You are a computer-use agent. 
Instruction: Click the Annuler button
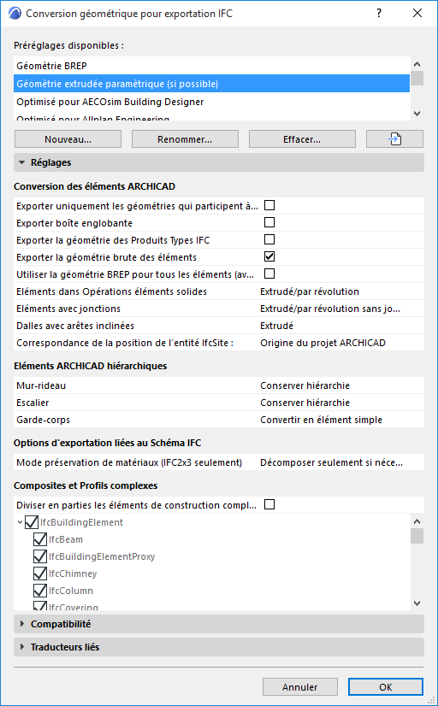point(300,687)
